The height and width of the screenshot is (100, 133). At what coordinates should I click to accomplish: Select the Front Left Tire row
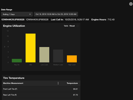coord(41,89)
